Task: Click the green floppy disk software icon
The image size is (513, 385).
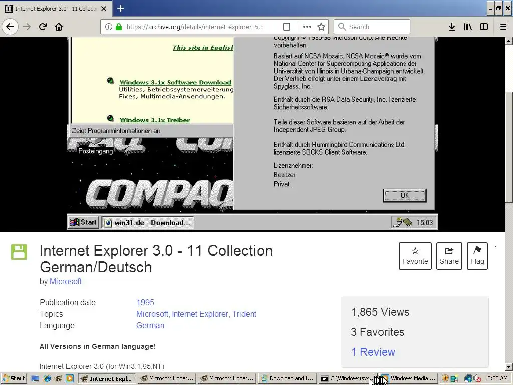Action: 19,252
